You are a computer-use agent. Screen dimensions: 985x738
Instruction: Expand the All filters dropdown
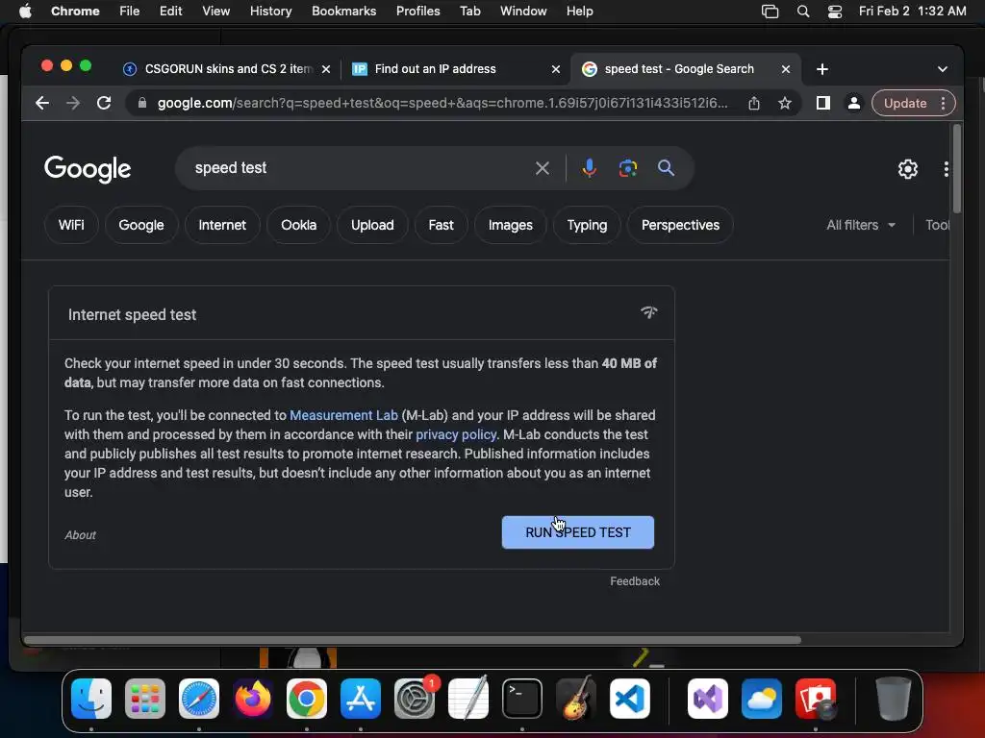pos(861,225)
